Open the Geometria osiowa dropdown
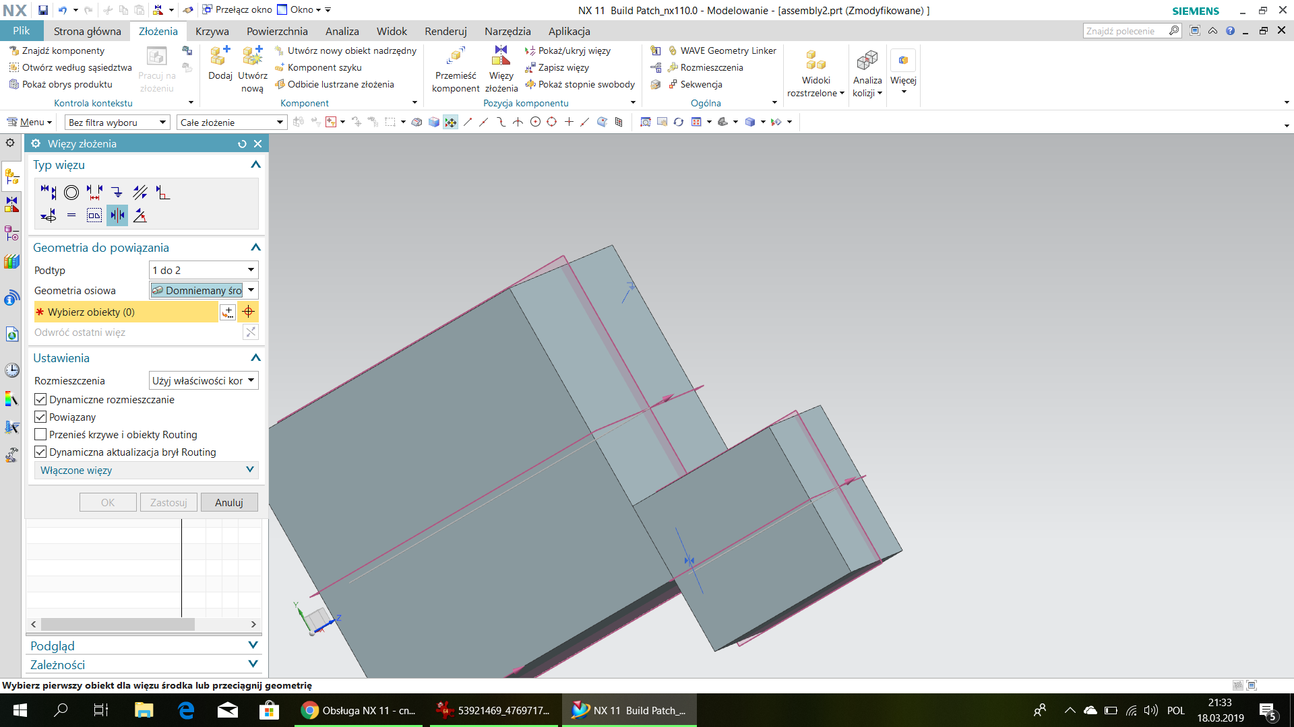This screenshot has height=727, width=1294. coord(204,290)
